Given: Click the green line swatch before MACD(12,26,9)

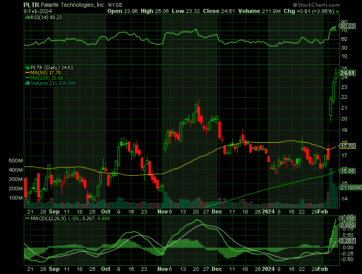Looking at the screenshot, I should (27, 218).
